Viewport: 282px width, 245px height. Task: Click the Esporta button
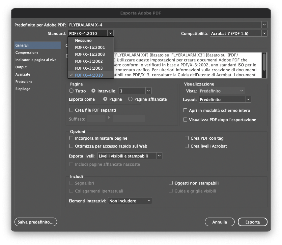[252, 222]
